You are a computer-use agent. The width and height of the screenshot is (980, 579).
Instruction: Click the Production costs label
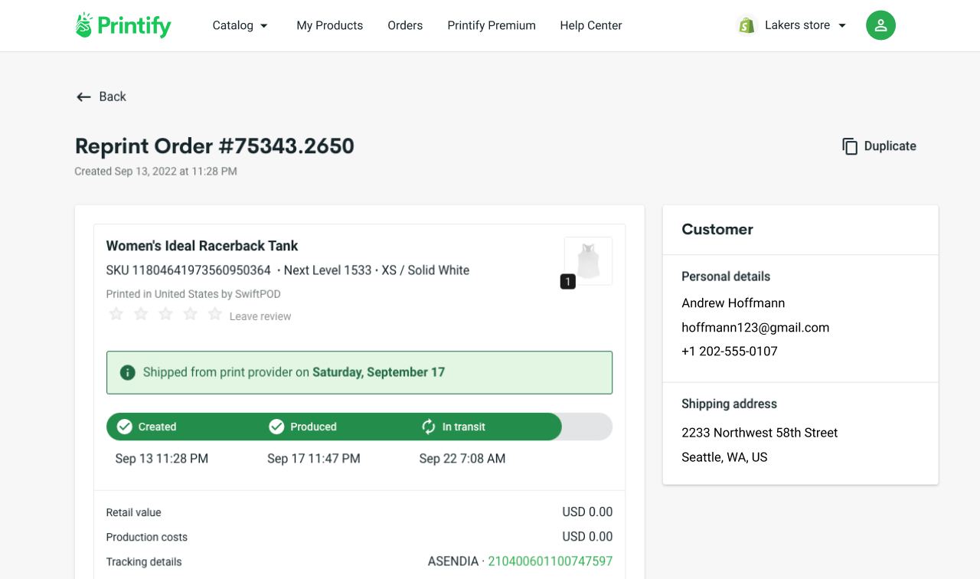147,537
